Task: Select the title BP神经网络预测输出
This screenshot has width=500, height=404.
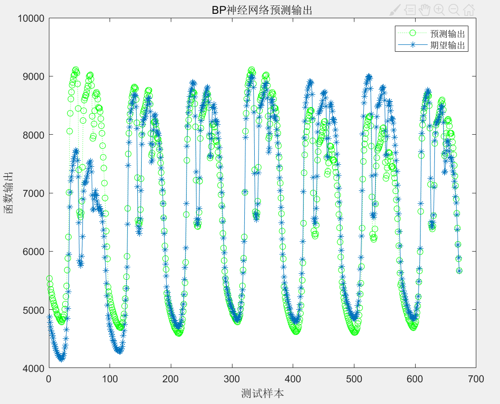Action: (x=262, y=10)
